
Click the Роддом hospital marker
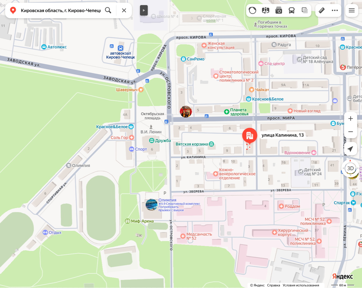(x=281, y=206)
